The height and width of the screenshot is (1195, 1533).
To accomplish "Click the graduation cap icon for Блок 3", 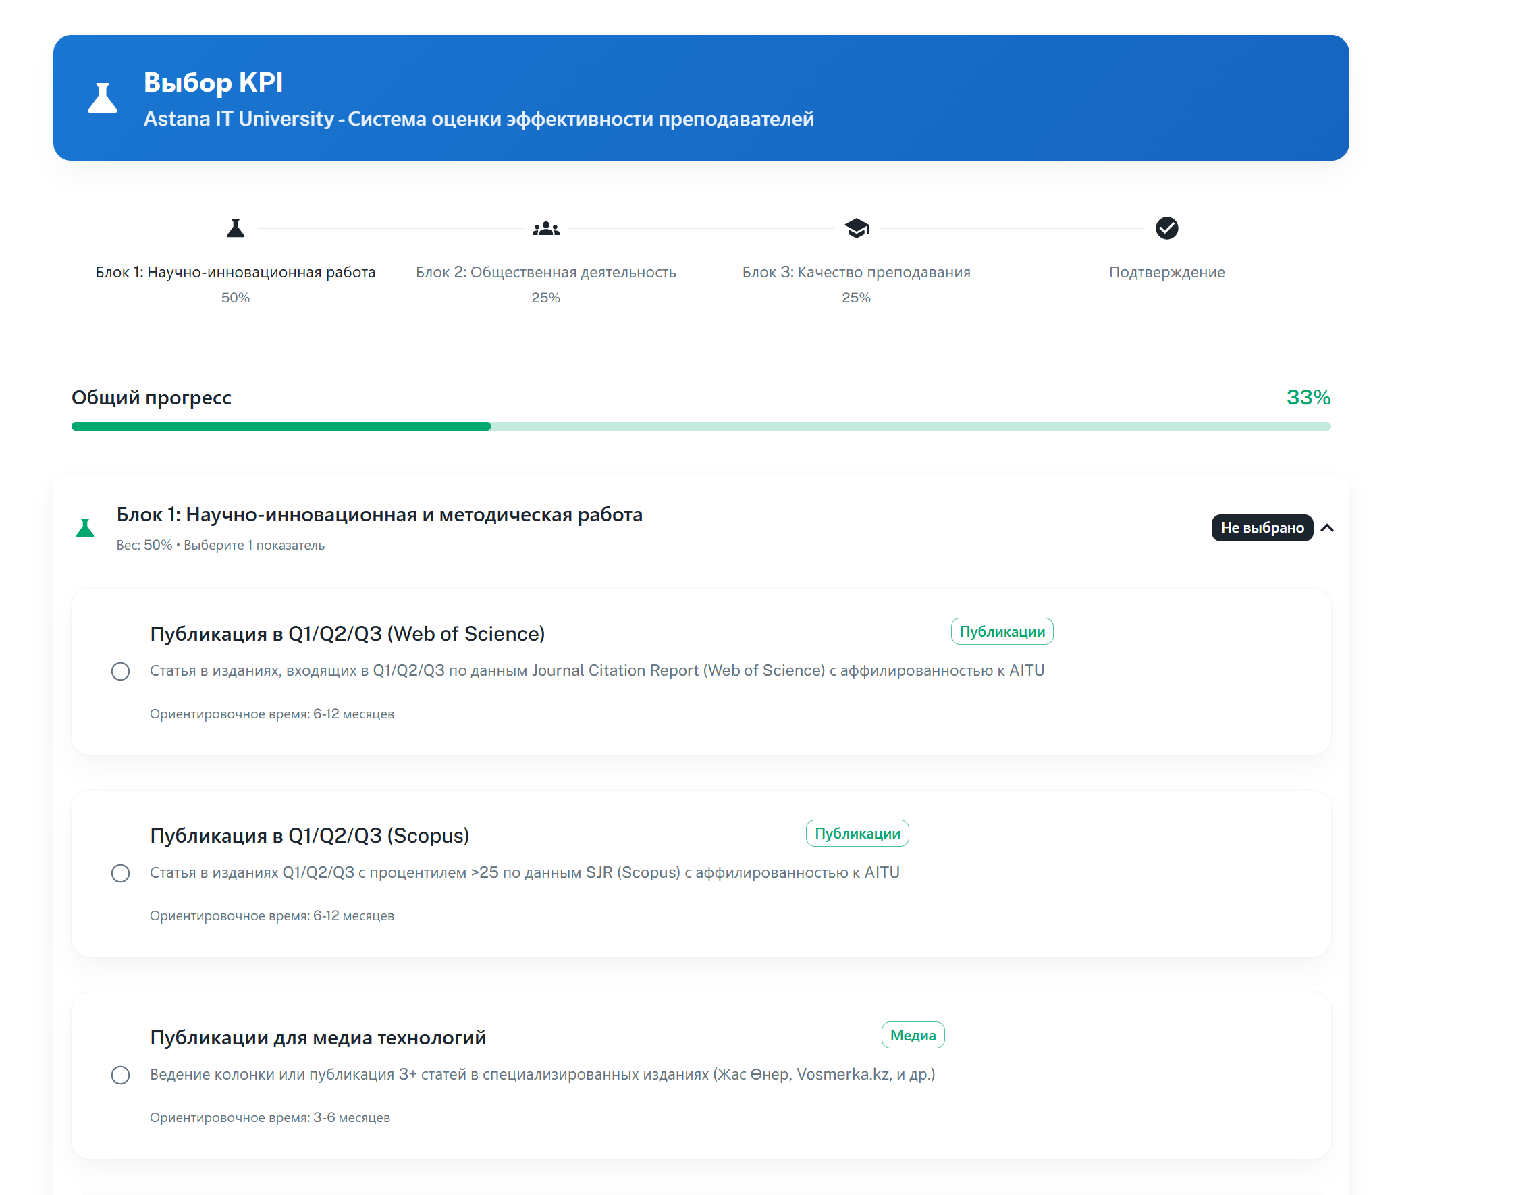I will [857, 228].
